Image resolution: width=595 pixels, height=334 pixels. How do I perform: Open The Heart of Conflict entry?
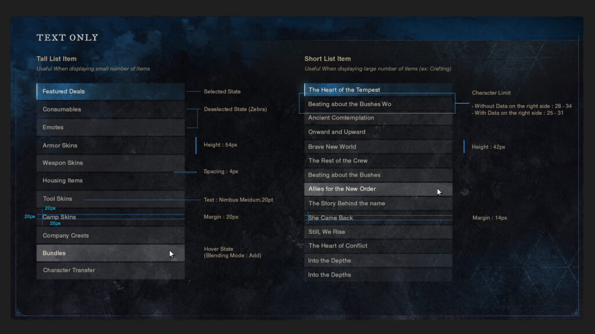(x=378, y=246)
